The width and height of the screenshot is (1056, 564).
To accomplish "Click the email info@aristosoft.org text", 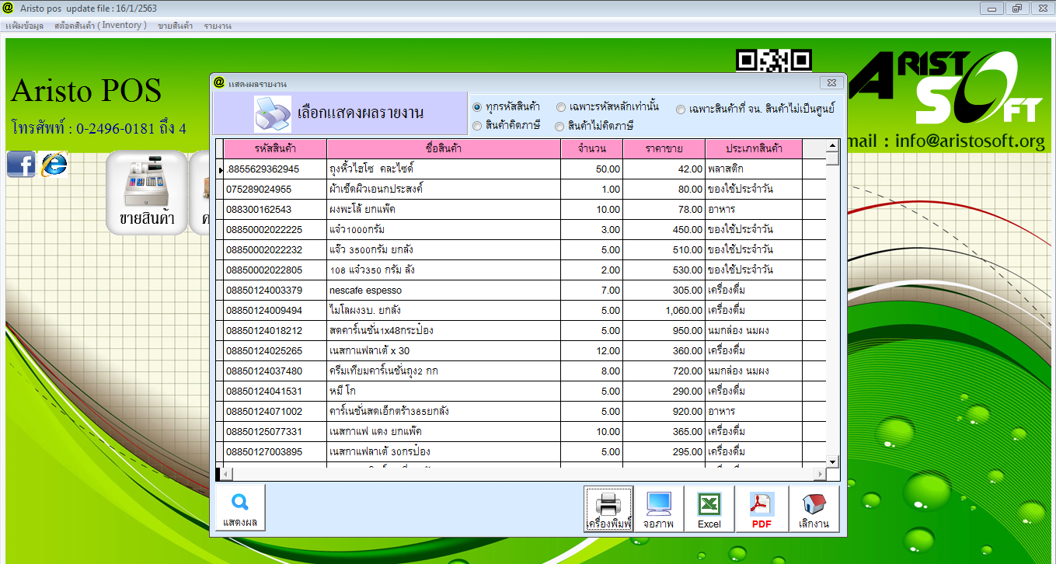I will (970, 141).
